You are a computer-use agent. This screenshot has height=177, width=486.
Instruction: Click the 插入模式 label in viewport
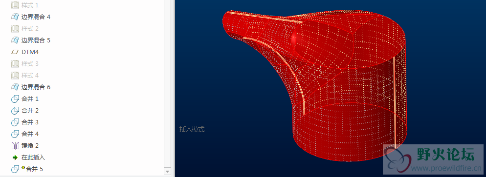click(x=192, y=129)
